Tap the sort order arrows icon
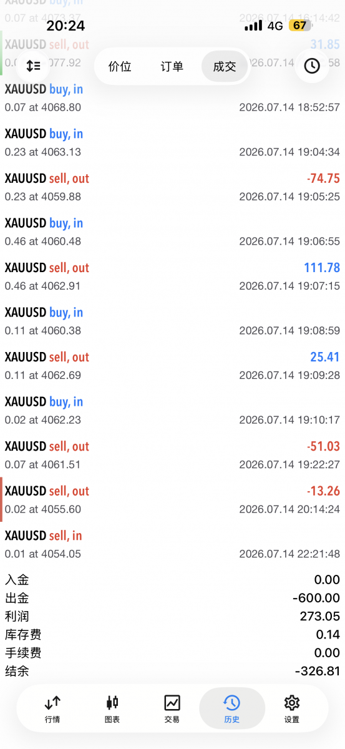This screenshot has height=749, width=345. [x=33, y=66]
